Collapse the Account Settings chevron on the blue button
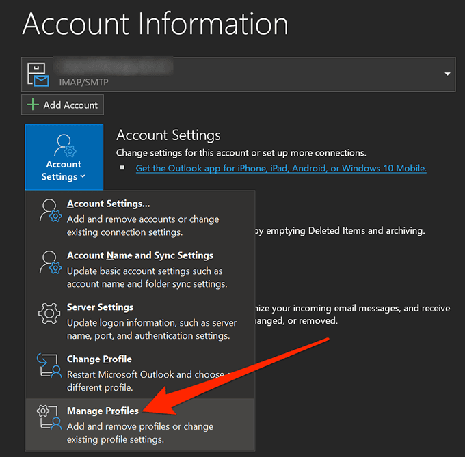Screen dimensions: 465x457 (83, 177)
